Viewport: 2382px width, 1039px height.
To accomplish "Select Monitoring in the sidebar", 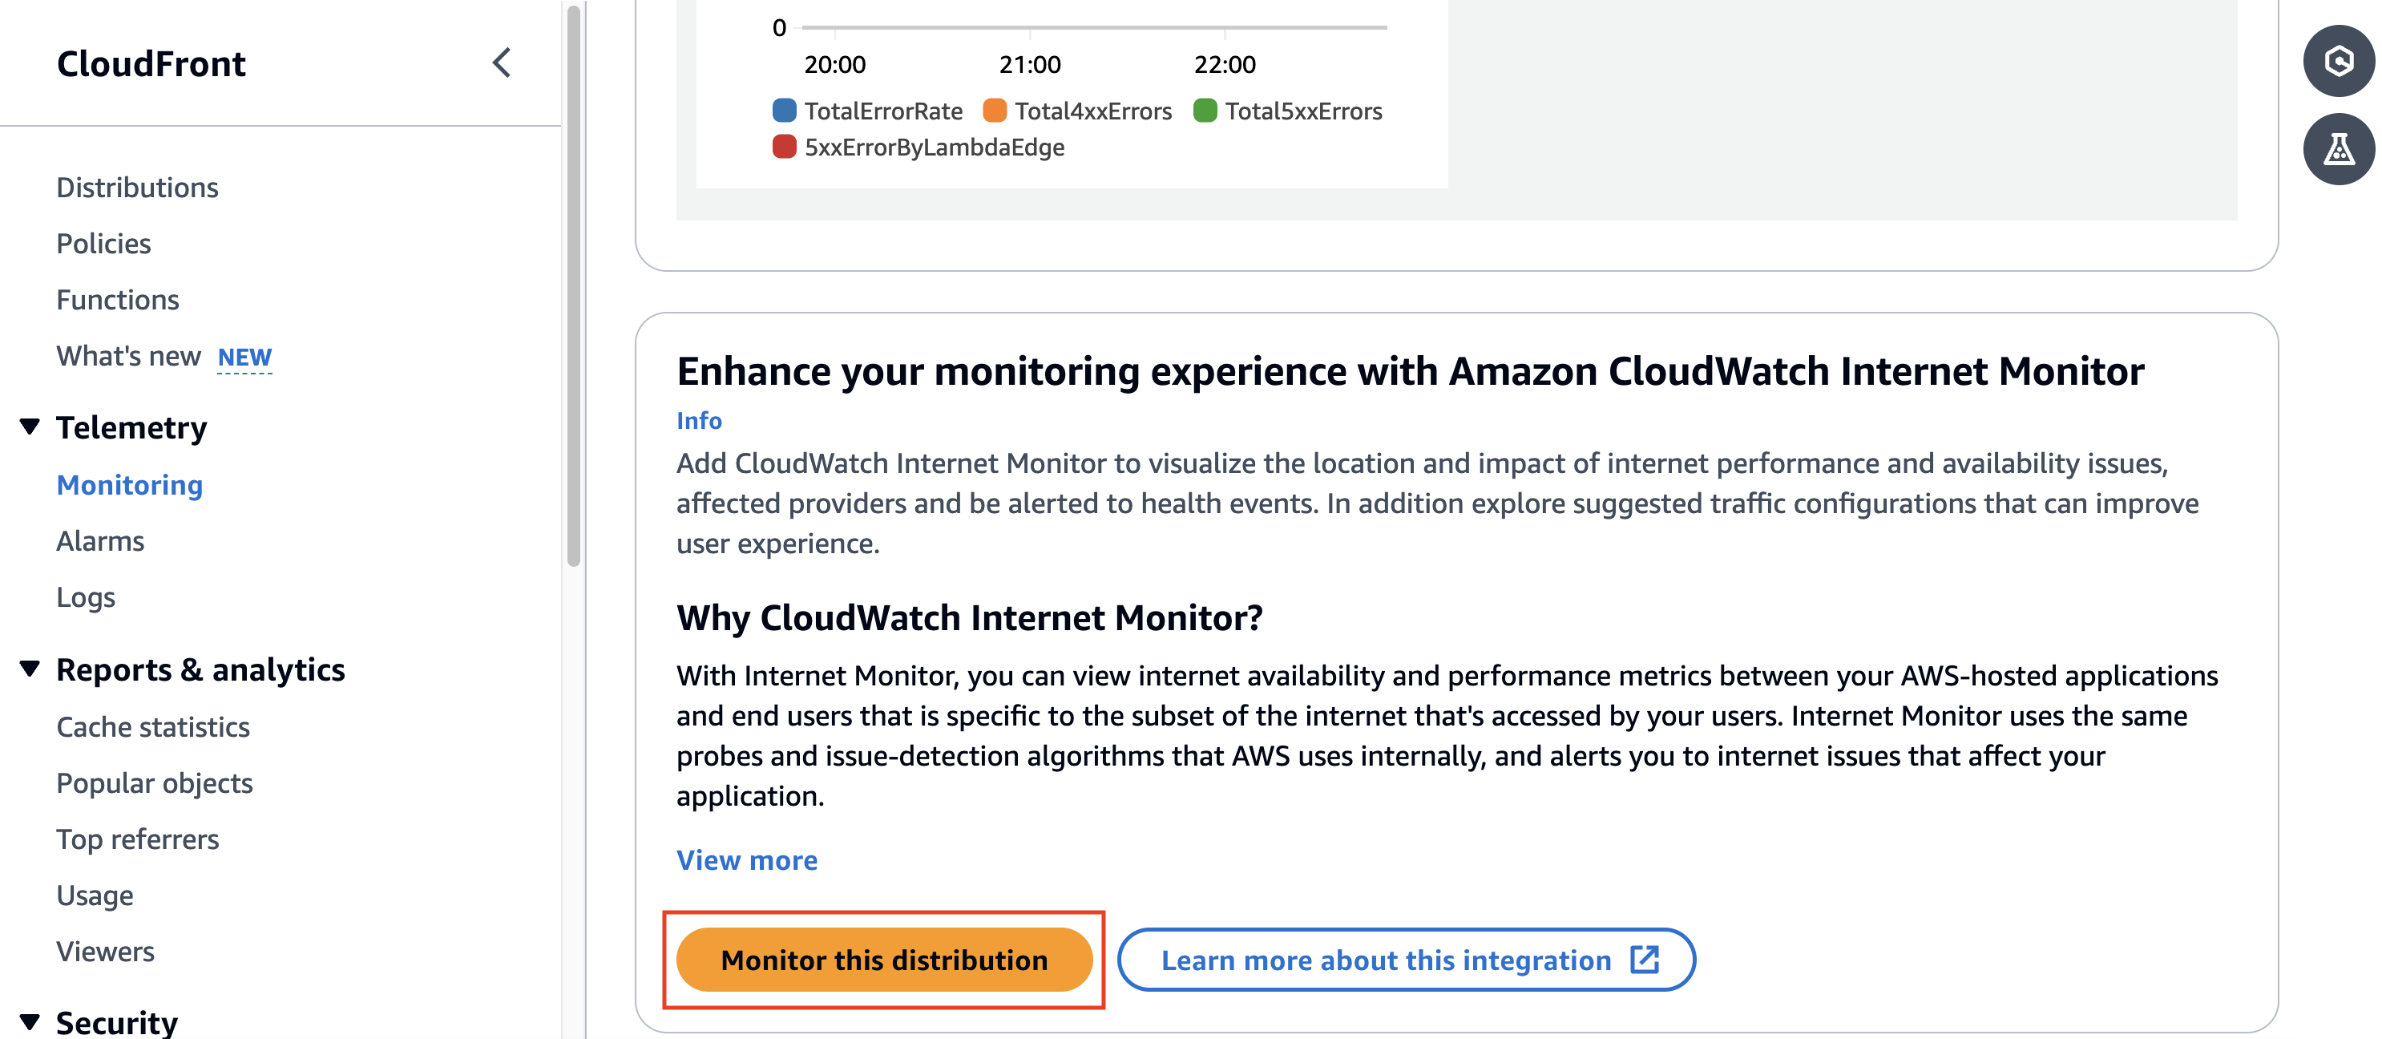I will tap(130, 484).
